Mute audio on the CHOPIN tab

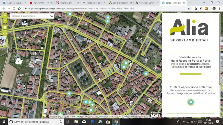click(x=48, y=3)
